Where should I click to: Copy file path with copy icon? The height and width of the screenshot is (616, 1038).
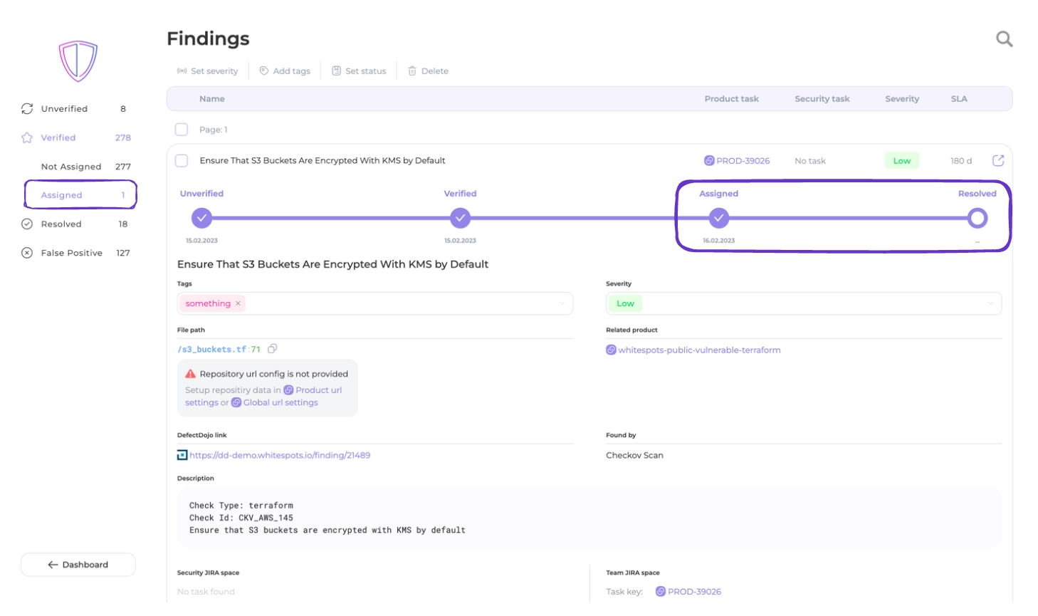click(x=273, y=349)
